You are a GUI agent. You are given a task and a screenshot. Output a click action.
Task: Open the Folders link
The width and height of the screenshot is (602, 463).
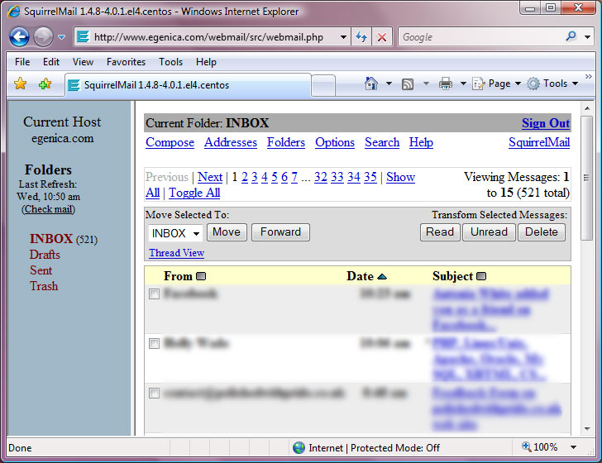pyautogui.click(x=286, y=142)
